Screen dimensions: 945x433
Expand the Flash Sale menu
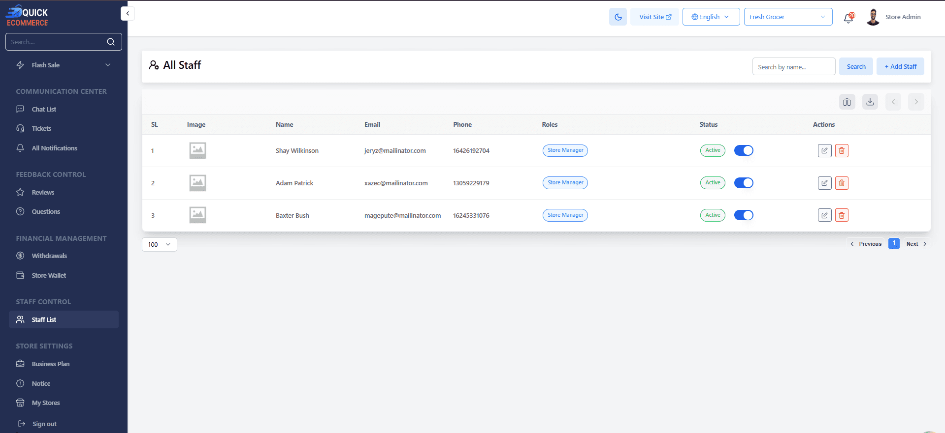63,65
